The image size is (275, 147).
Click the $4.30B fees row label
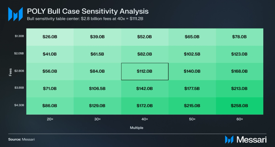click(x=19, y=105)
